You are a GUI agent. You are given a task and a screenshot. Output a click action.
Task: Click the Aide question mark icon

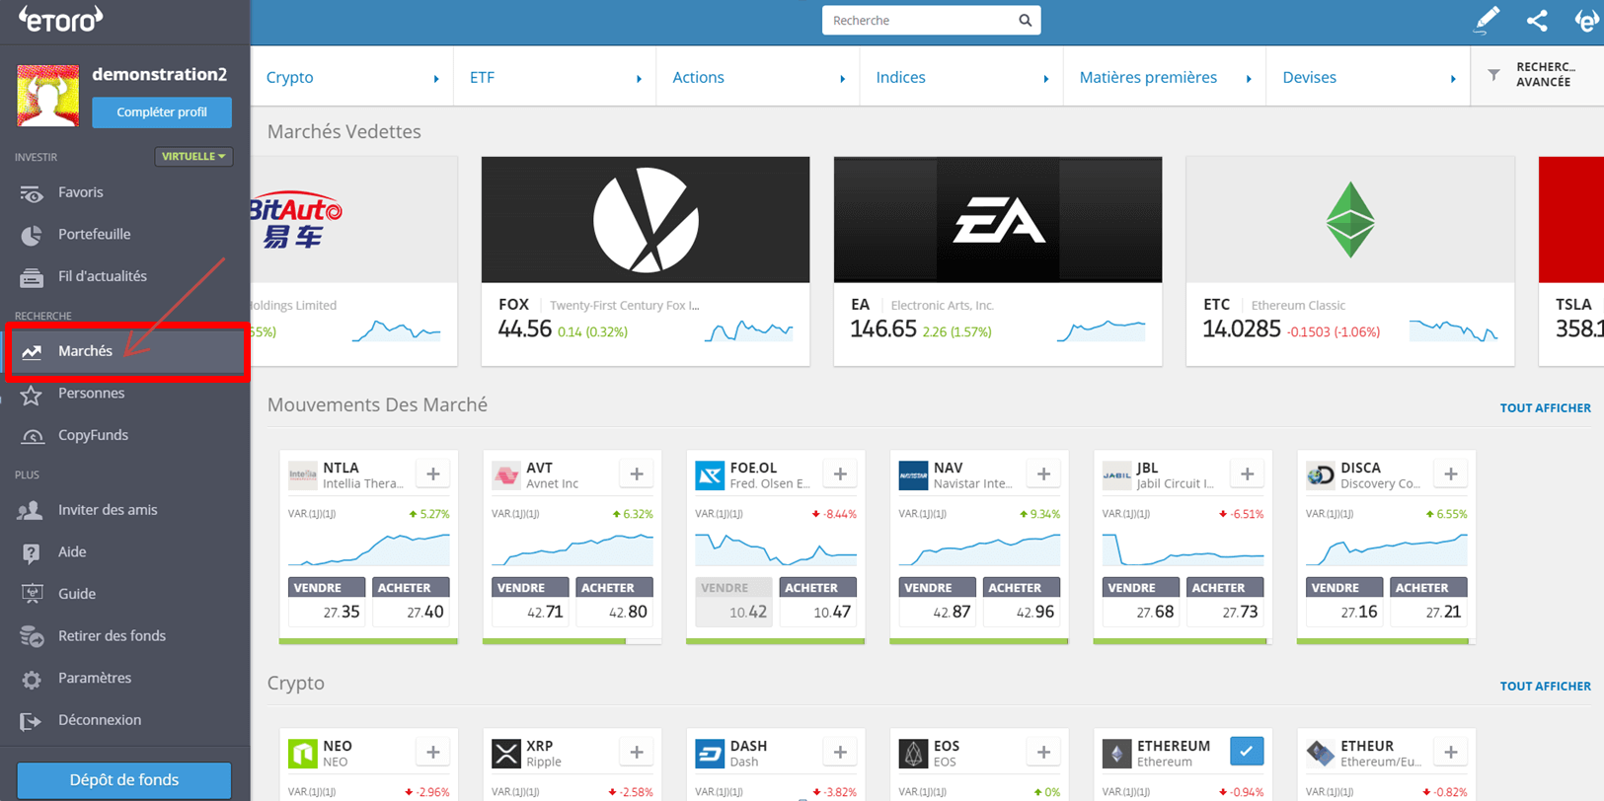[x=32, y=552]
